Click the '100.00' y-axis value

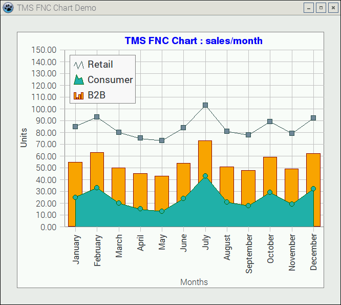coord(44,109)
